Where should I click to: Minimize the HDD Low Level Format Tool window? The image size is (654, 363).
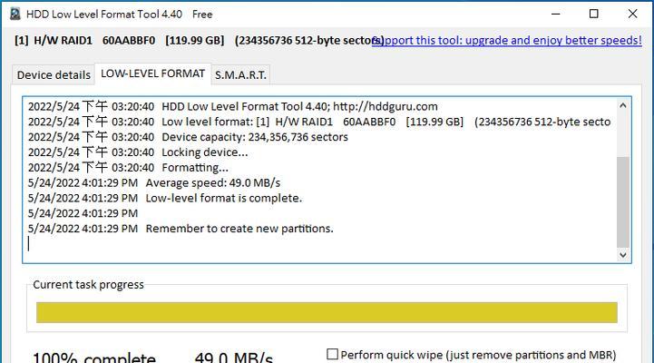[x=555, y=14]
